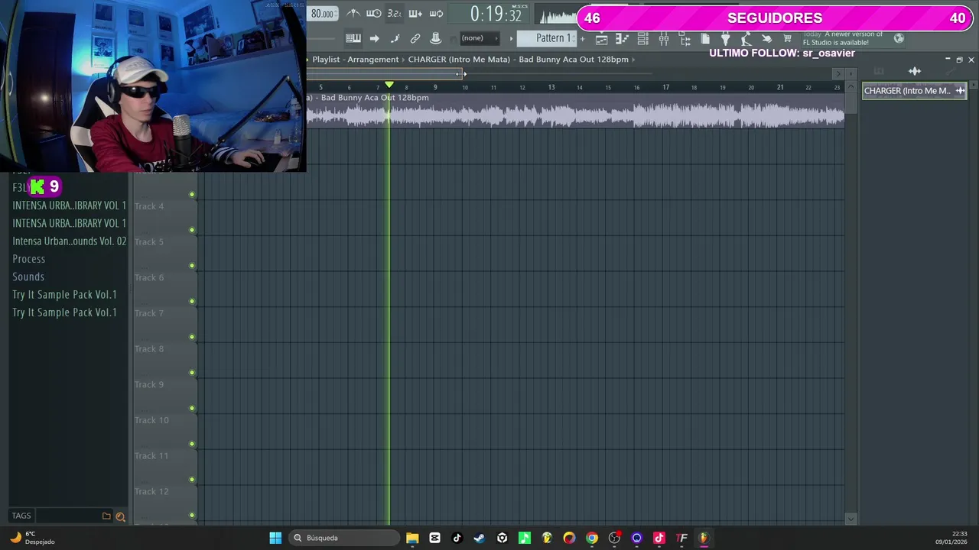Open Google Chrome from taskbar
The image size is (979, 550).
click(x=592, y=538)
